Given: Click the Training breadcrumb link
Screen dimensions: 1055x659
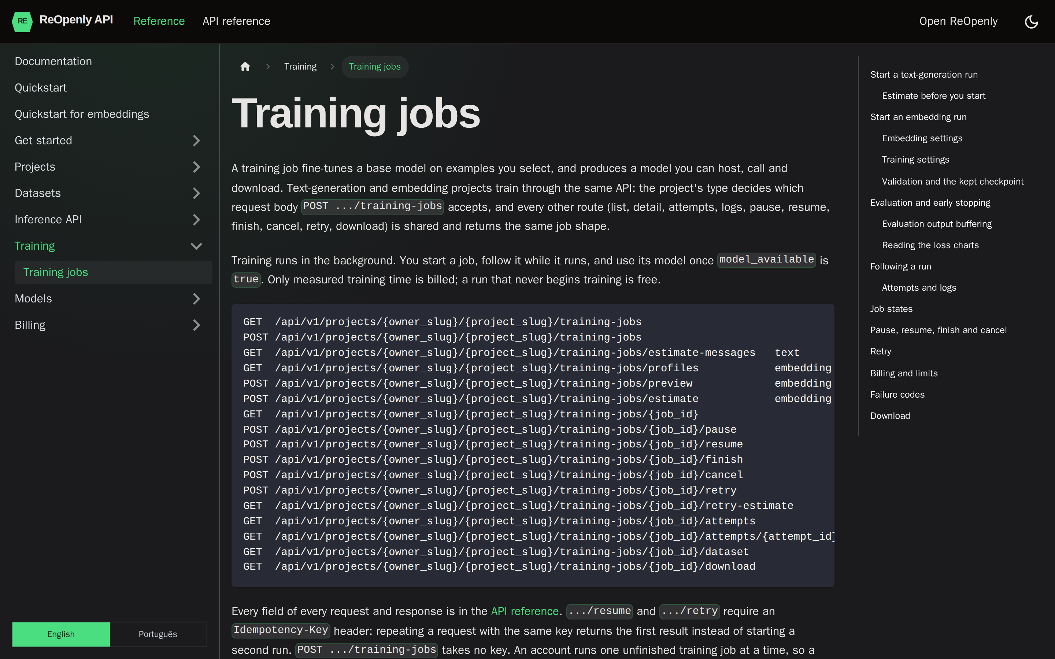Looking at the screenshot, I should 300,66.
